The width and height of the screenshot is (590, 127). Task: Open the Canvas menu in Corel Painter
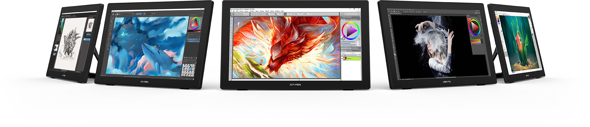241,11
